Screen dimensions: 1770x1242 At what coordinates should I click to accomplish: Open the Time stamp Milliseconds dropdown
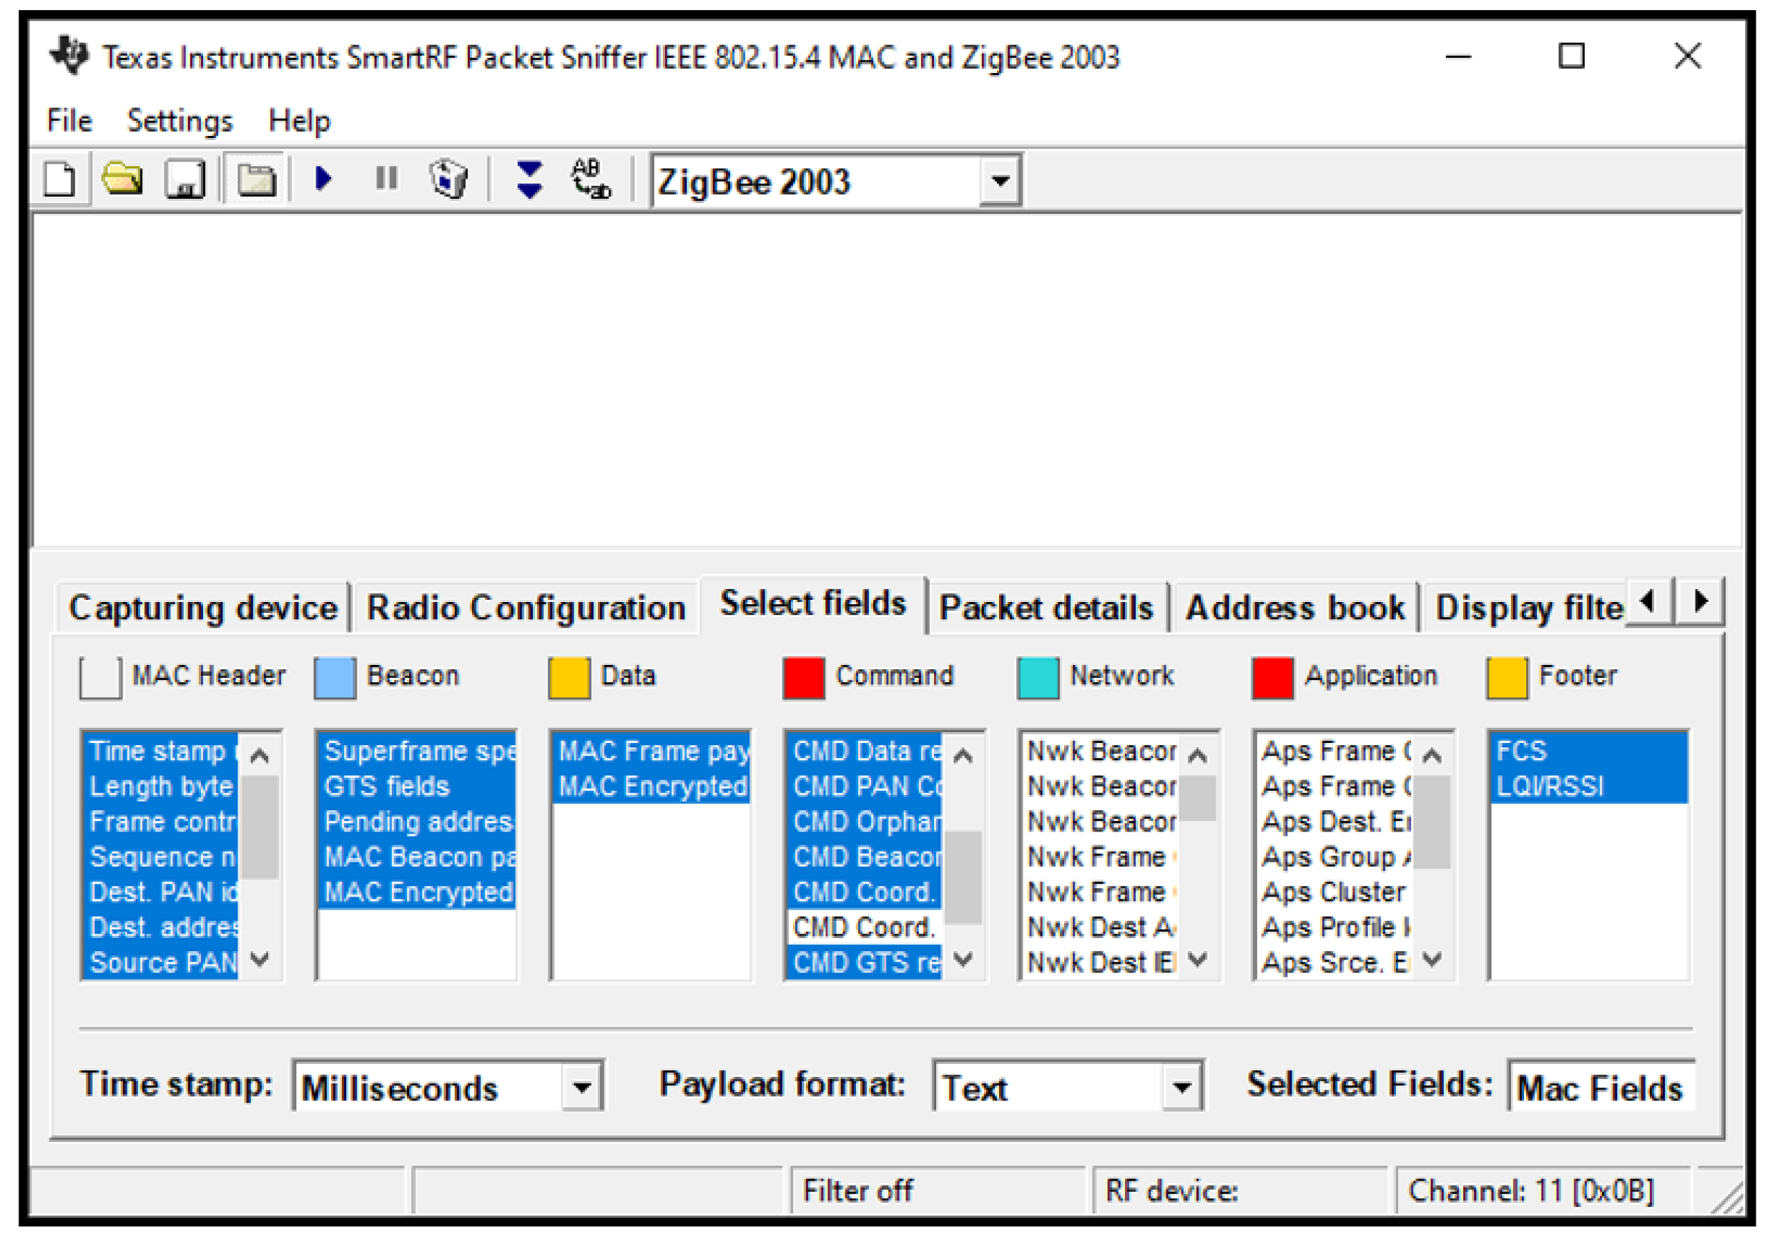582,1088
